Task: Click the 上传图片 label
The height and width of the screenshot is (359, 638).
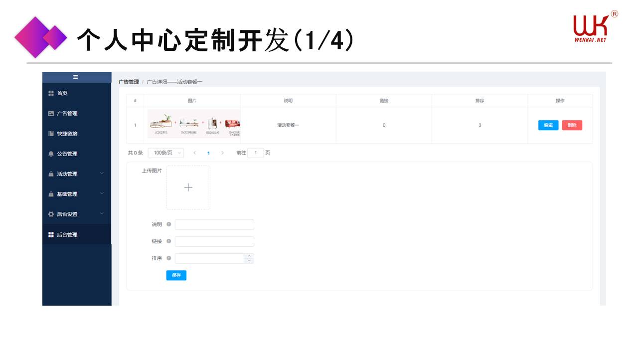Action: pyautogui.click(x=152, y=171)
